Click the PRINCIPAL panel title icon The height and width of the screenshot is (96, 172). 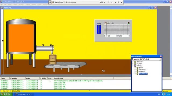[x=2, y=8]
